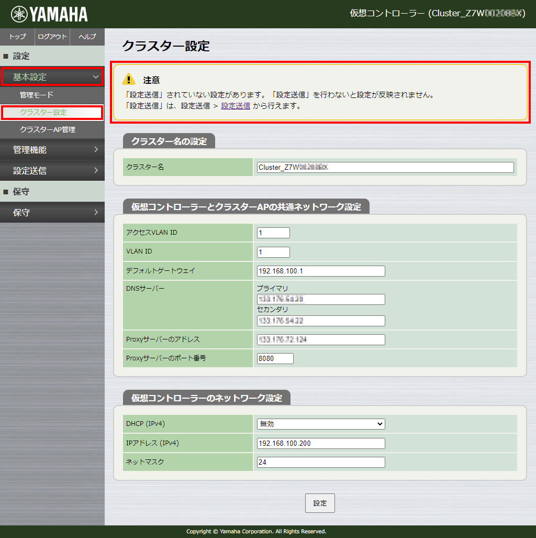Open the DHCP (IPv4) dropdown
The image size is (536, 538).
click(321, 424)
